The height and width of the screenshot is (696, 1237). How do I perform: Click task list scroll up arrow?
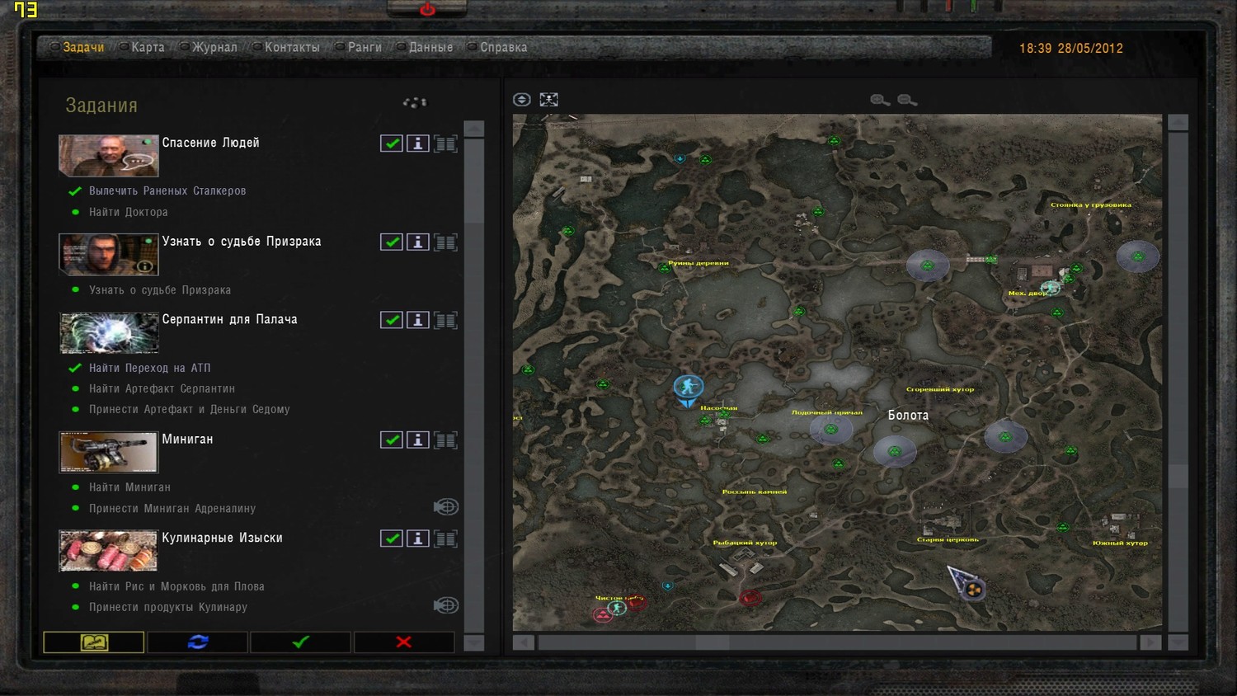point(474,129)
